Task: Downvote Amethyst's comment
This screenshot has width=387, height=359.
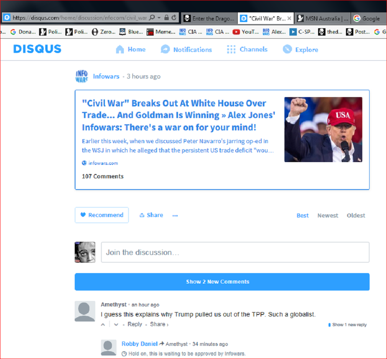Action: click(x=116, y=325)
